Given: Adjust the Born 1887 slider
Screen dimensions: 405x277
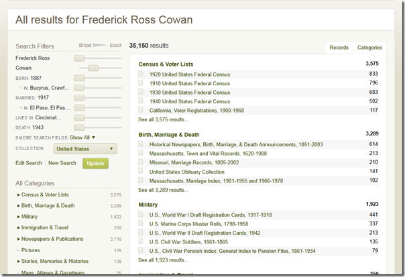Looking at the screenshot, I should pos(79,78).
